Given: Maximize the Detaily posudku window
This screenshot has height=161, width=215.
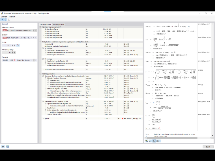Looking at the screenshot, I should (206, 13).
